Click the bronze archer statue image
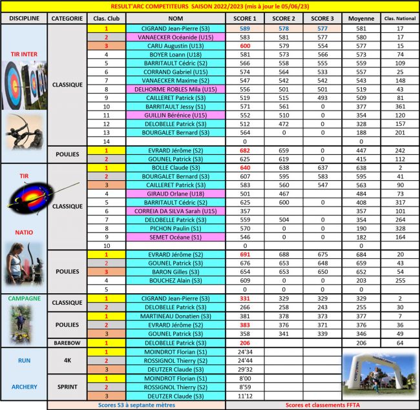 [25, 132]
